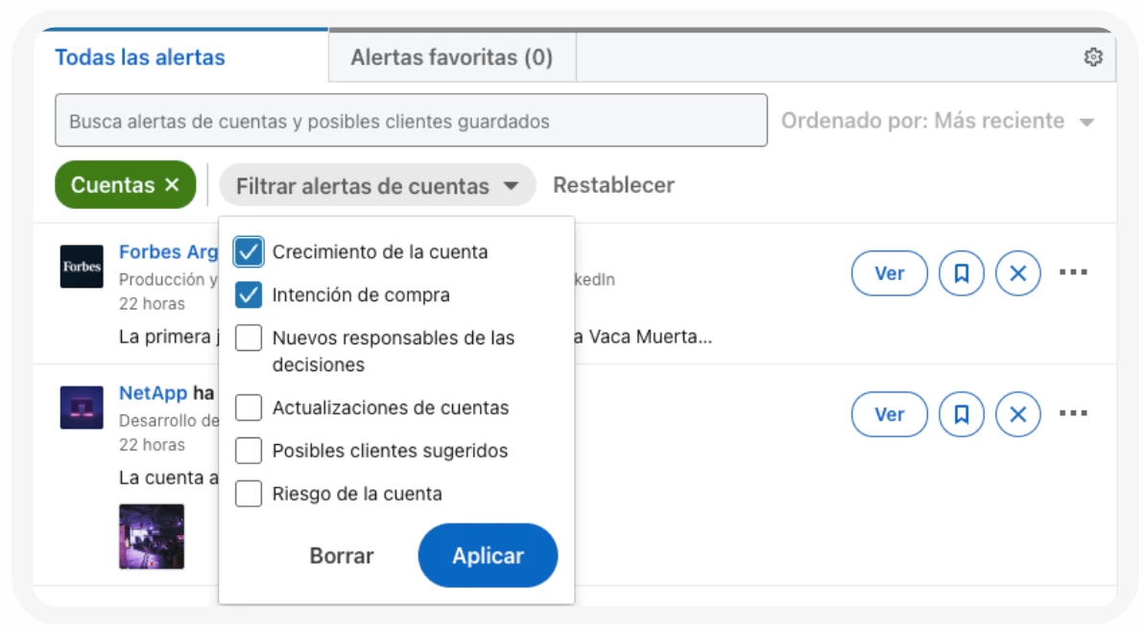Open alert settings gear icon
The width and height of the screenshot is (1146, 633).
(x=1092, y=58)
